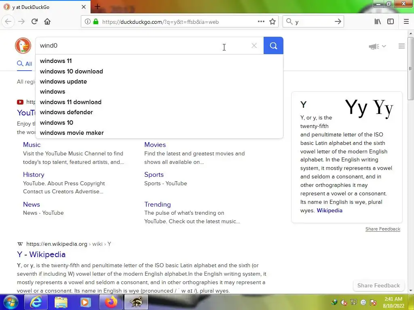
Task: Click the floating Share Feedback button
Action: click(x=378, y=285)
